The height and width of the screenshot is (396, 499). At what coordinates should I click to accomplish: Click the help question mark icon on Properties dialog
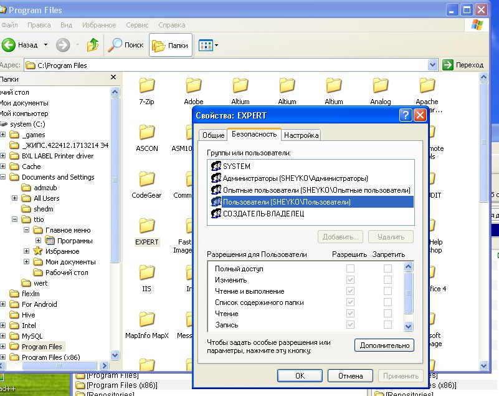coord(406,115)
